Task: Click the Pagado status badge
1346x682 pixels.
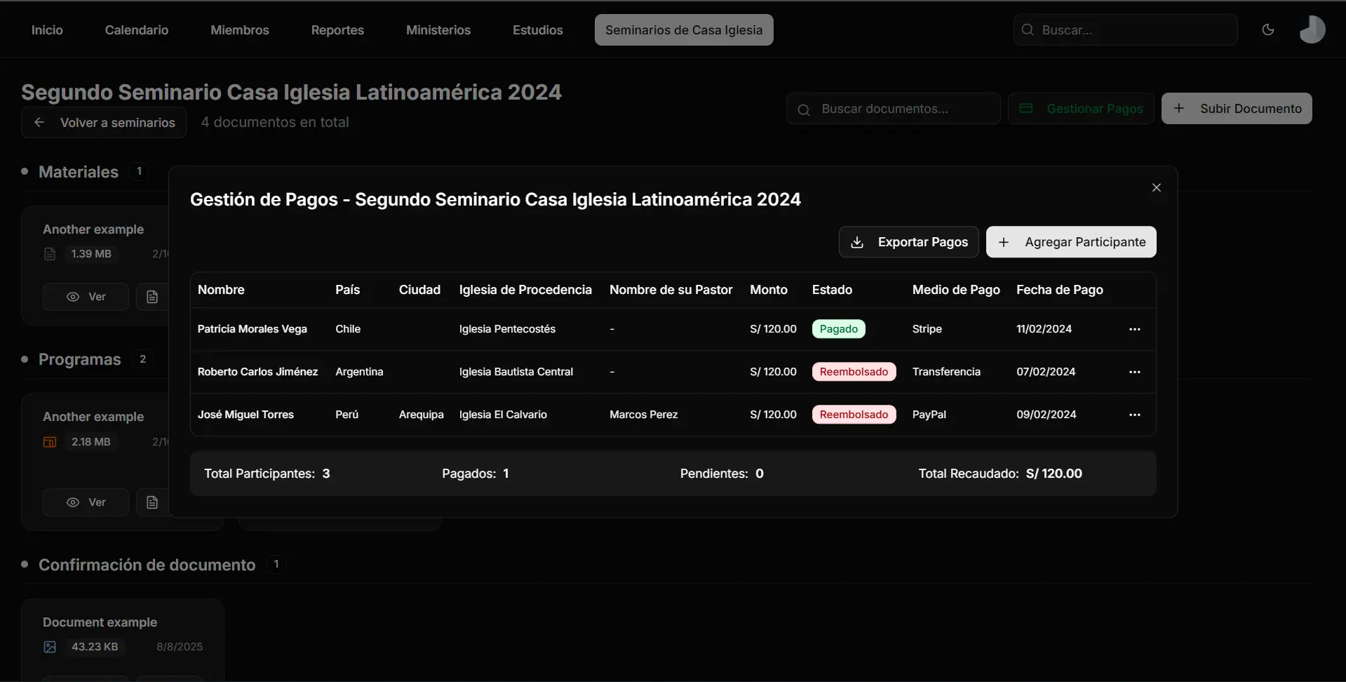Action: tap(838, 329)
